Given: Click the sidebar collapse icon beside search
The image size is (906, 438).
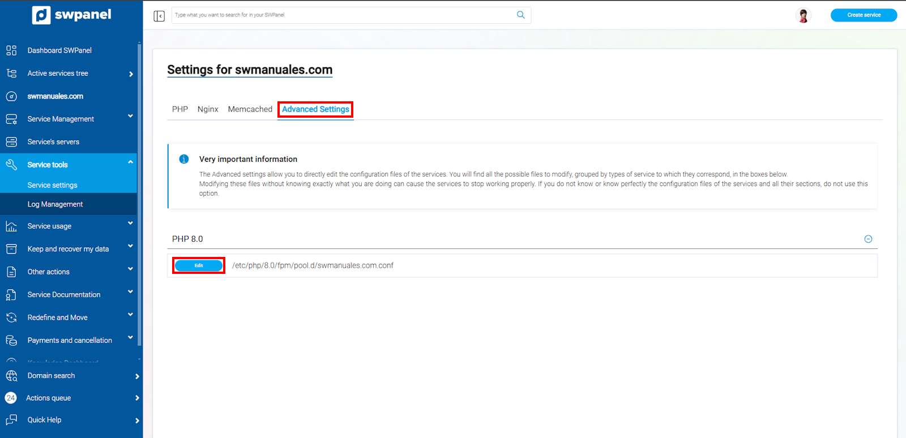Looking at the screenshot, I should [159, 16].
